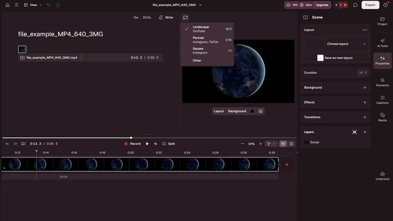Switch to grid storyboard view toggle
The width and height of the screenshot is (393, 221).
point(291,144)
